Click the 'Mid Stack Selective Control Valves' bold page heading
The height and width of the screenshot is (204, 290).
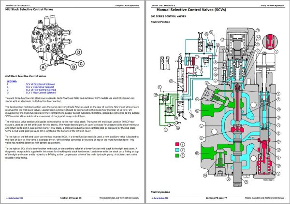click(x=29, y=9)
